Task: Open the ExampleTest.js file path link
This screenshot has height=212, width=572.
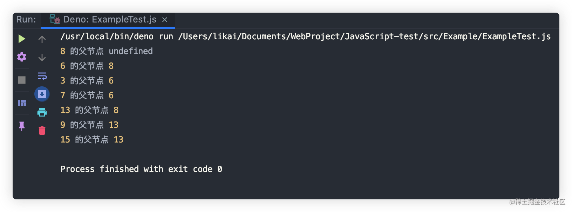Action: (365, 37)
